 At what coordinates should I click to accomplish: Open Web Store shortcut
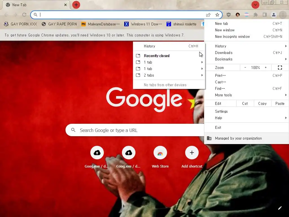point(160,157)
